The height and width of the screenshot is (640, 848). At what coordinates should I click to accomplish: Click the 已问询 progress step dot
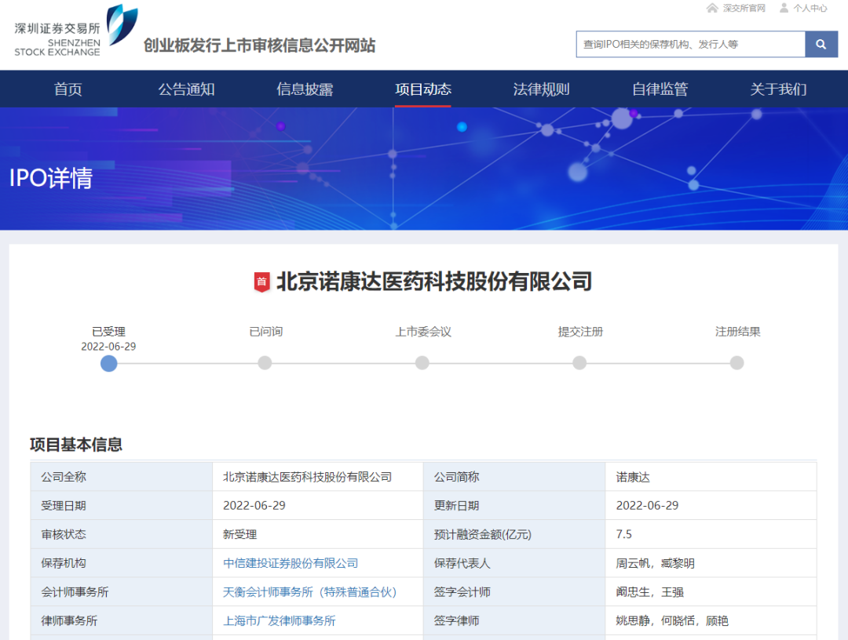click(265, 363)
